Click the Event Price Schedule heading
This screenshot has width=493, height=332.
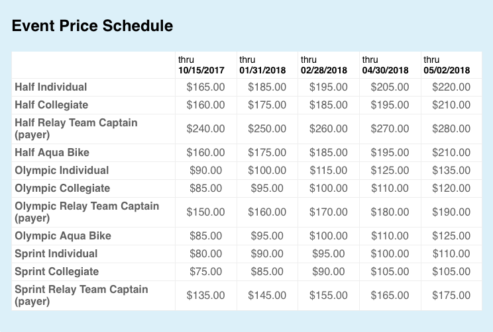92,26
